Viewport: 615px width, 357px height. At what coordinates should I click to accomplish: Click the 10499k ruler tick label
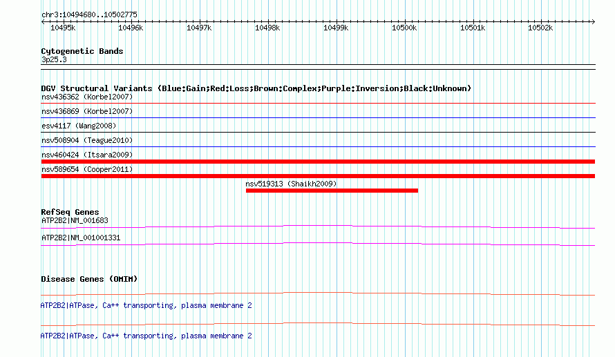336,28
